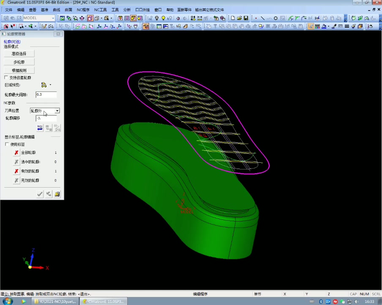Click the Open folder icon in toolbar
Viewport: 382px width, 305px height.
click(x=239, y=18)
